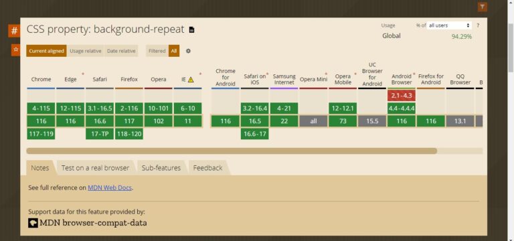Click the Firefox 118-120 cell

[x=129, y=134]
